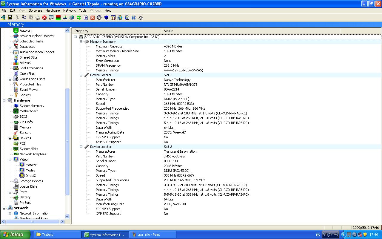Click the blue shield toolbar icon

click(x=106, y=18)
